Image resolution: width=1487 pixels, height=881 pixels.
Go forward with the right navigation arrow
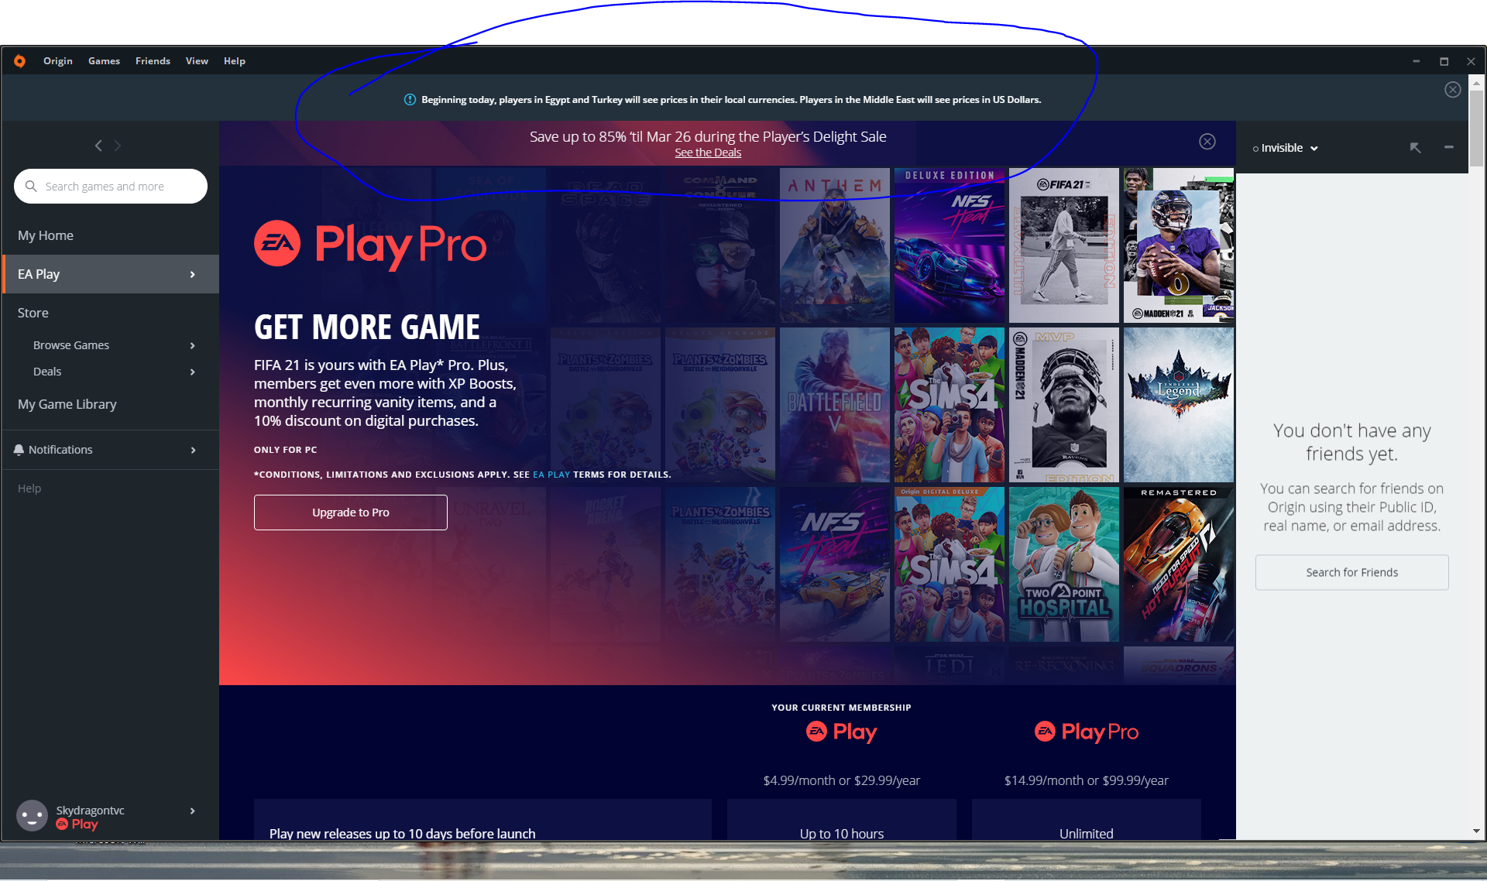pos(118,146)
